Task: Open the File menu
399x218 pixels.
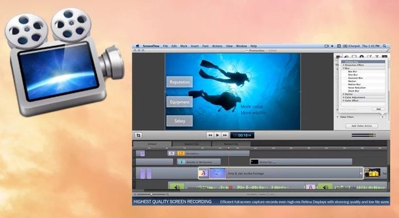Action: coord(165,46)
